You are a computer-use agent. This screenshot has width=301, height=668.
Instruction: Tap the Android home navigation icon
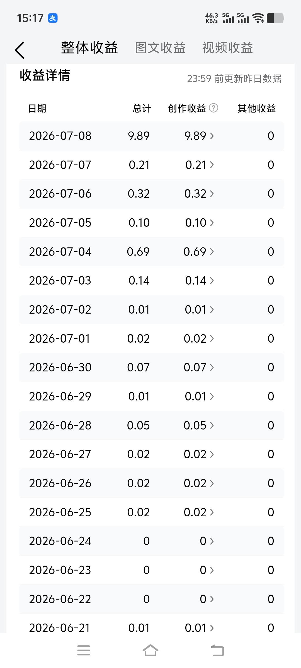tap(151, 650)
